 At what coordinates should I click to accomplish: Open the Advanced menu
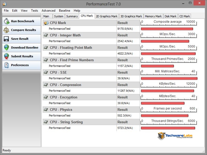pos(48,11)
